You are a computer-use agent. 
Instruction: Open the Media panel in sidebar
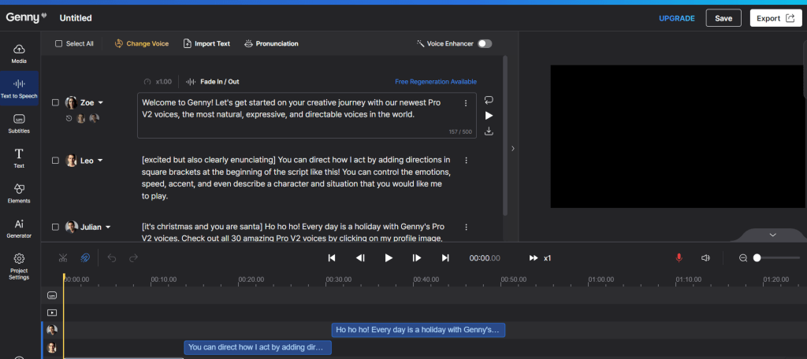point(19,54)
